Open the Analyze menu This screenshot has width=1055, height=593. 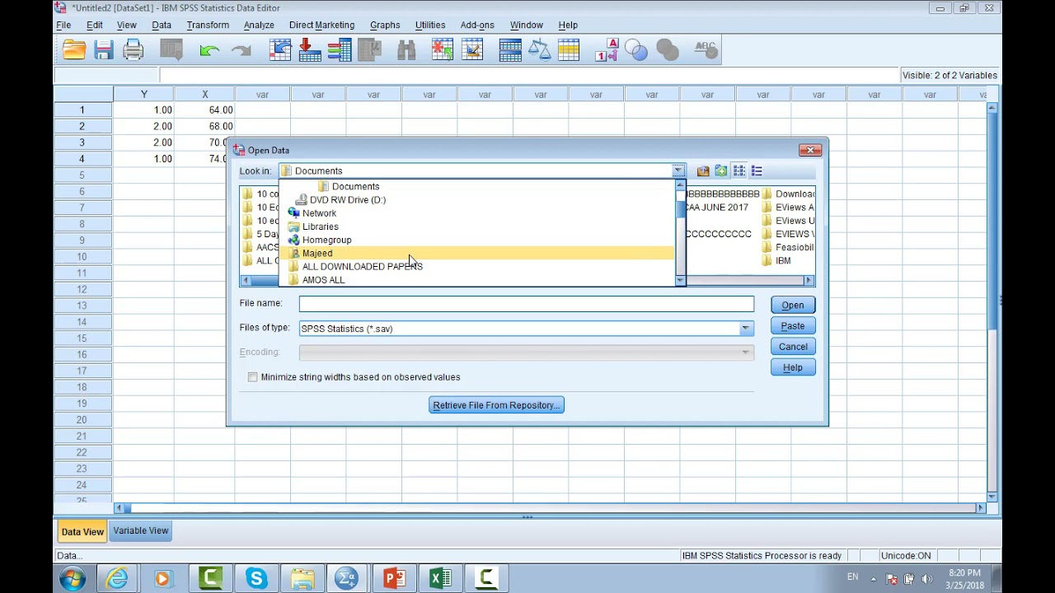pyautogui.click(x=259, y=25)
